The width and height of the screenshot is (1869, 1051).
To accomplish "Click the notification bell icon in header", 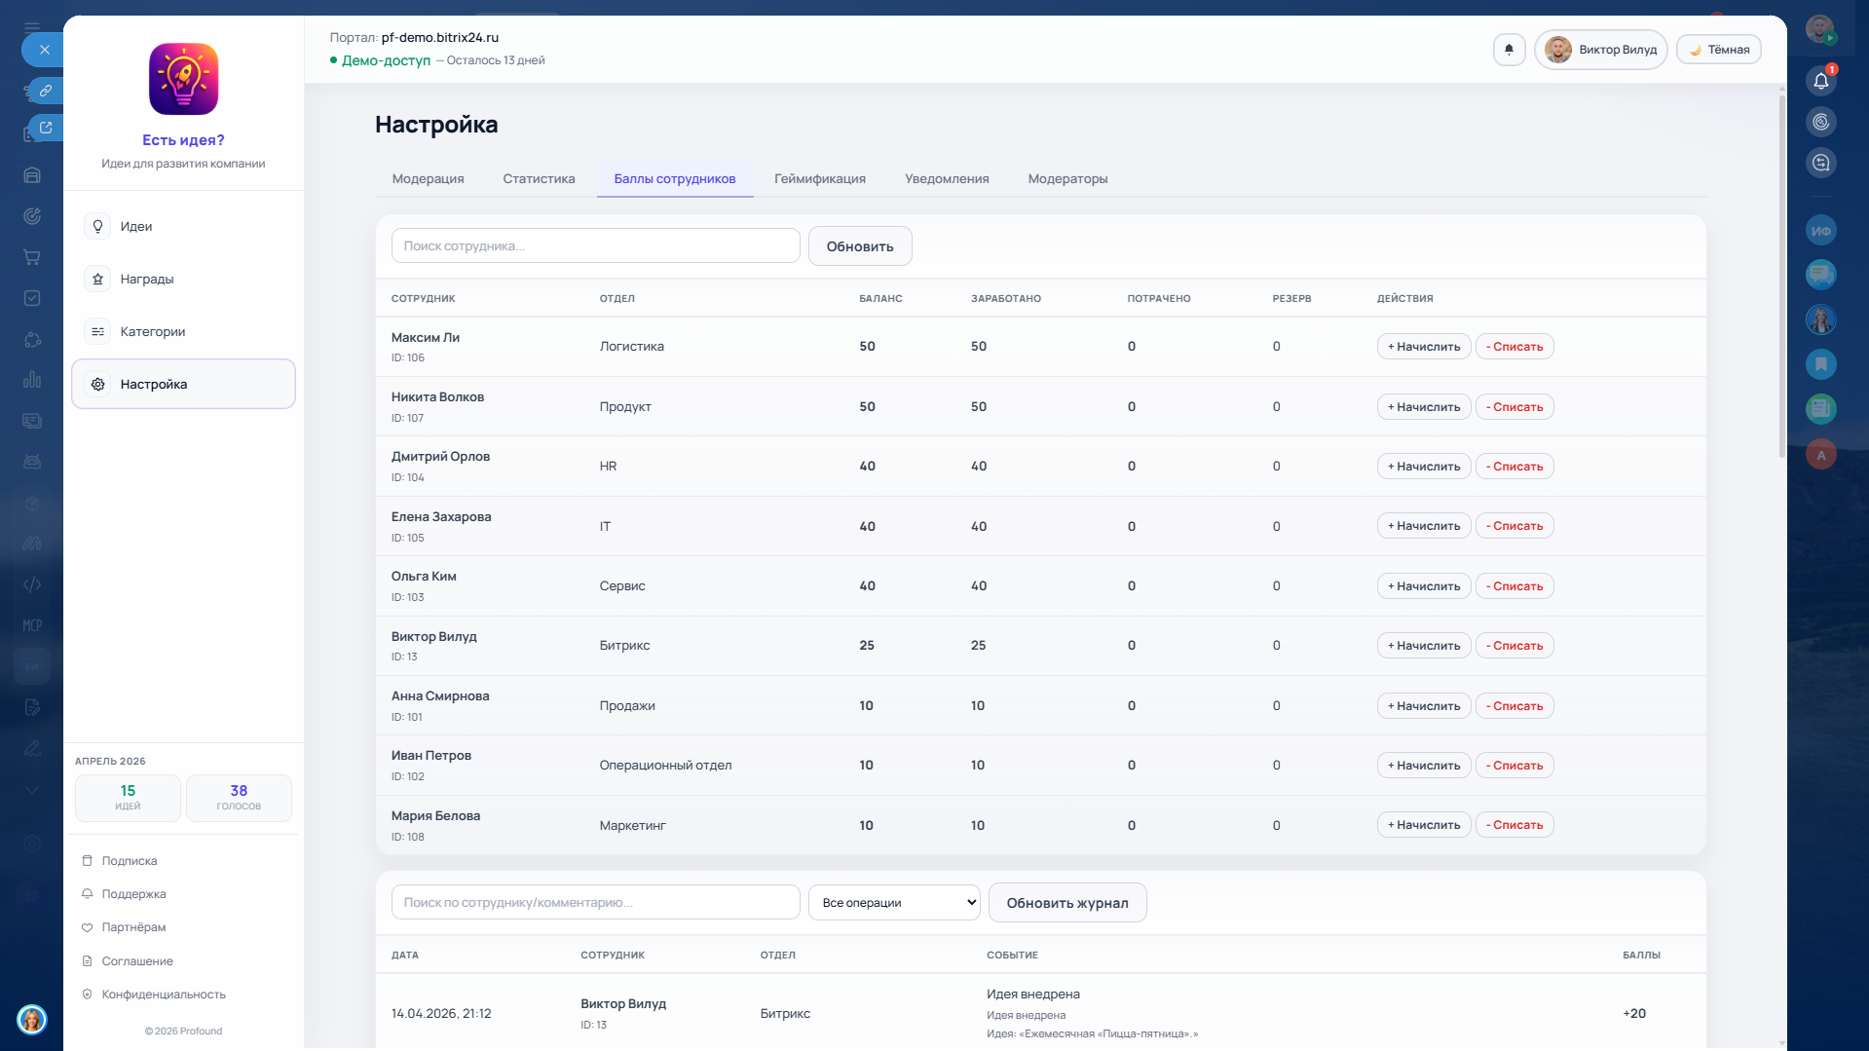I will [1509, 50].
